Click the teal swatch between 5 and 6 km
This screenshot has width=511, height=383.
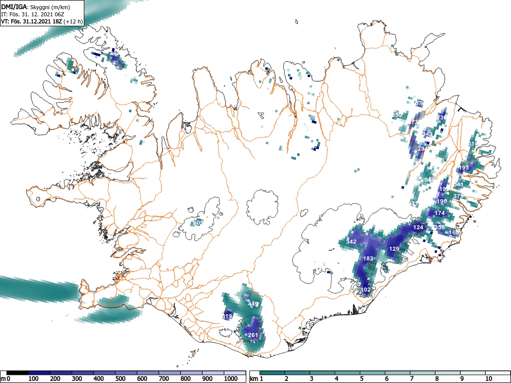[x=373, y=373]
